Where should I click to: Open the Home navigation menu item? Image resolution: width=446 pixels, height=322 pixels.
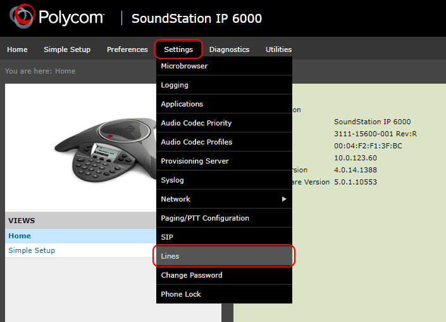17,49
